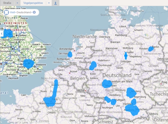The width and height of the screenshot is (168, 124).
Task: Click the Niederlande country label
Action: tap(85, 37)
